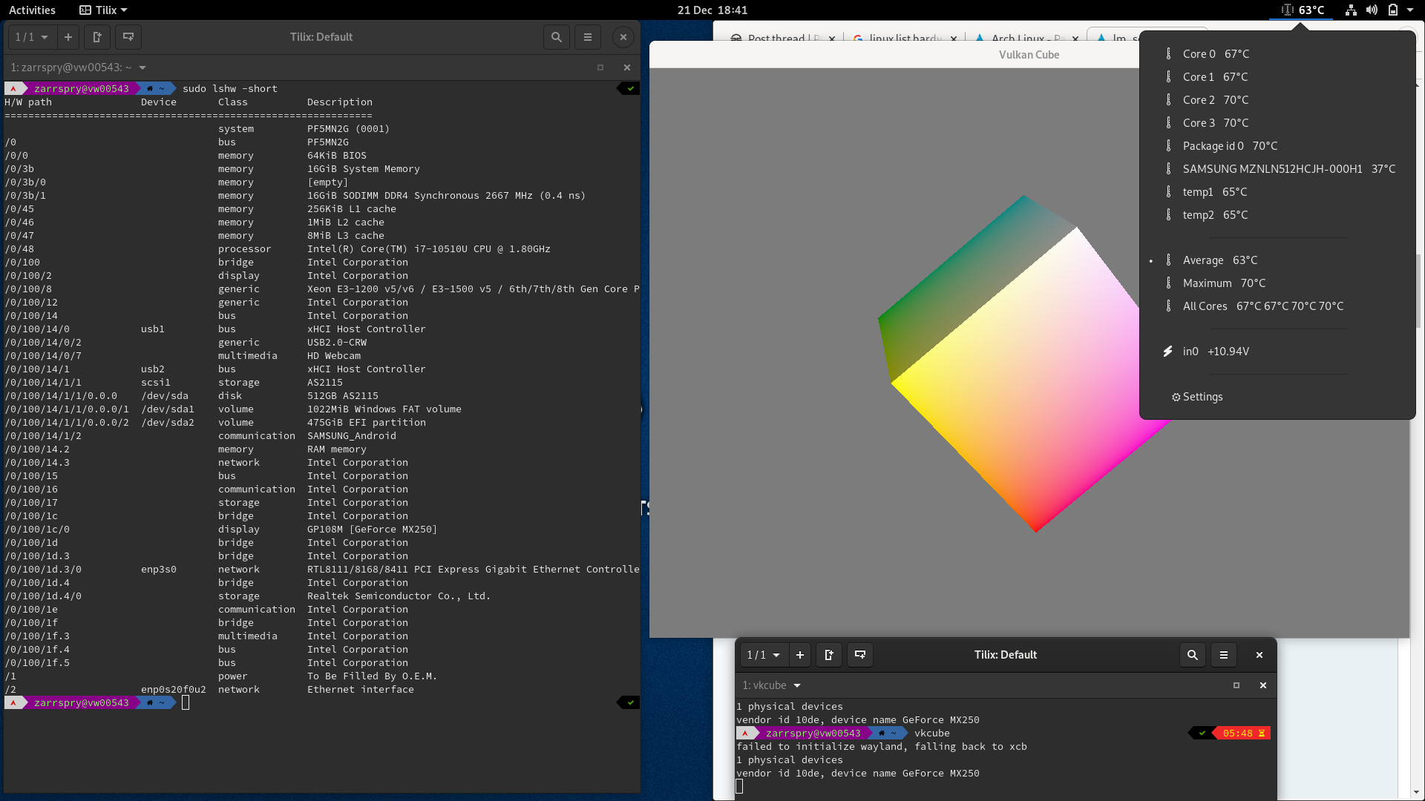This screenshot has width=1425, height=801.
Task: Select Package id 0 sensor entry
Action: 1277,146
